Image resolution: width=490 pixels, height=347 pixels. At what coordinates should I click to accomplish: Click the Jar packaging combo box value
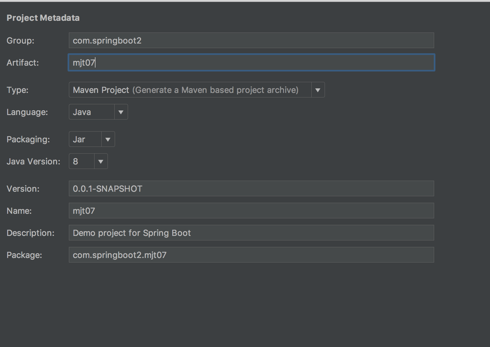coord(85,139)
